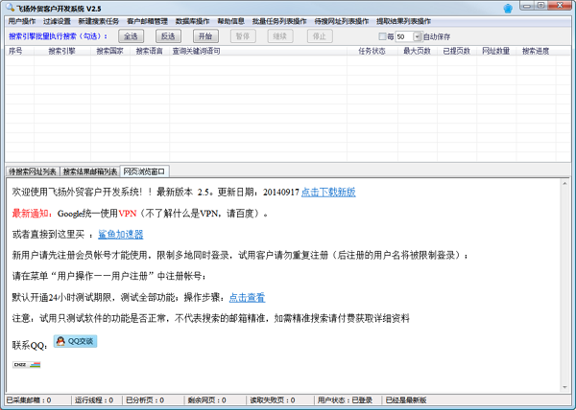Viewport: 576px width, 410px height.
Task: Open the 用户操作 menu
Action: coord(22,21)
